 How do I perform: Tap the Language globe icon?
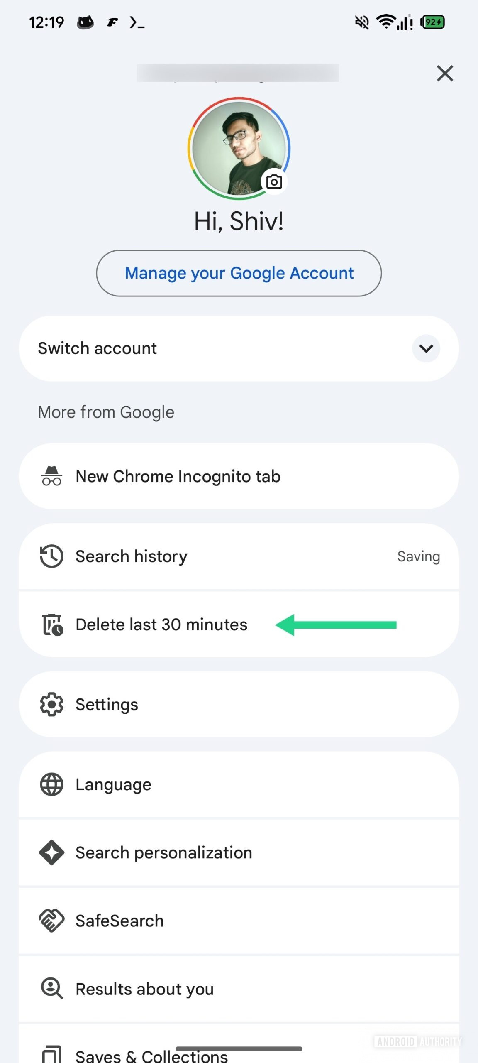(51, 784)
